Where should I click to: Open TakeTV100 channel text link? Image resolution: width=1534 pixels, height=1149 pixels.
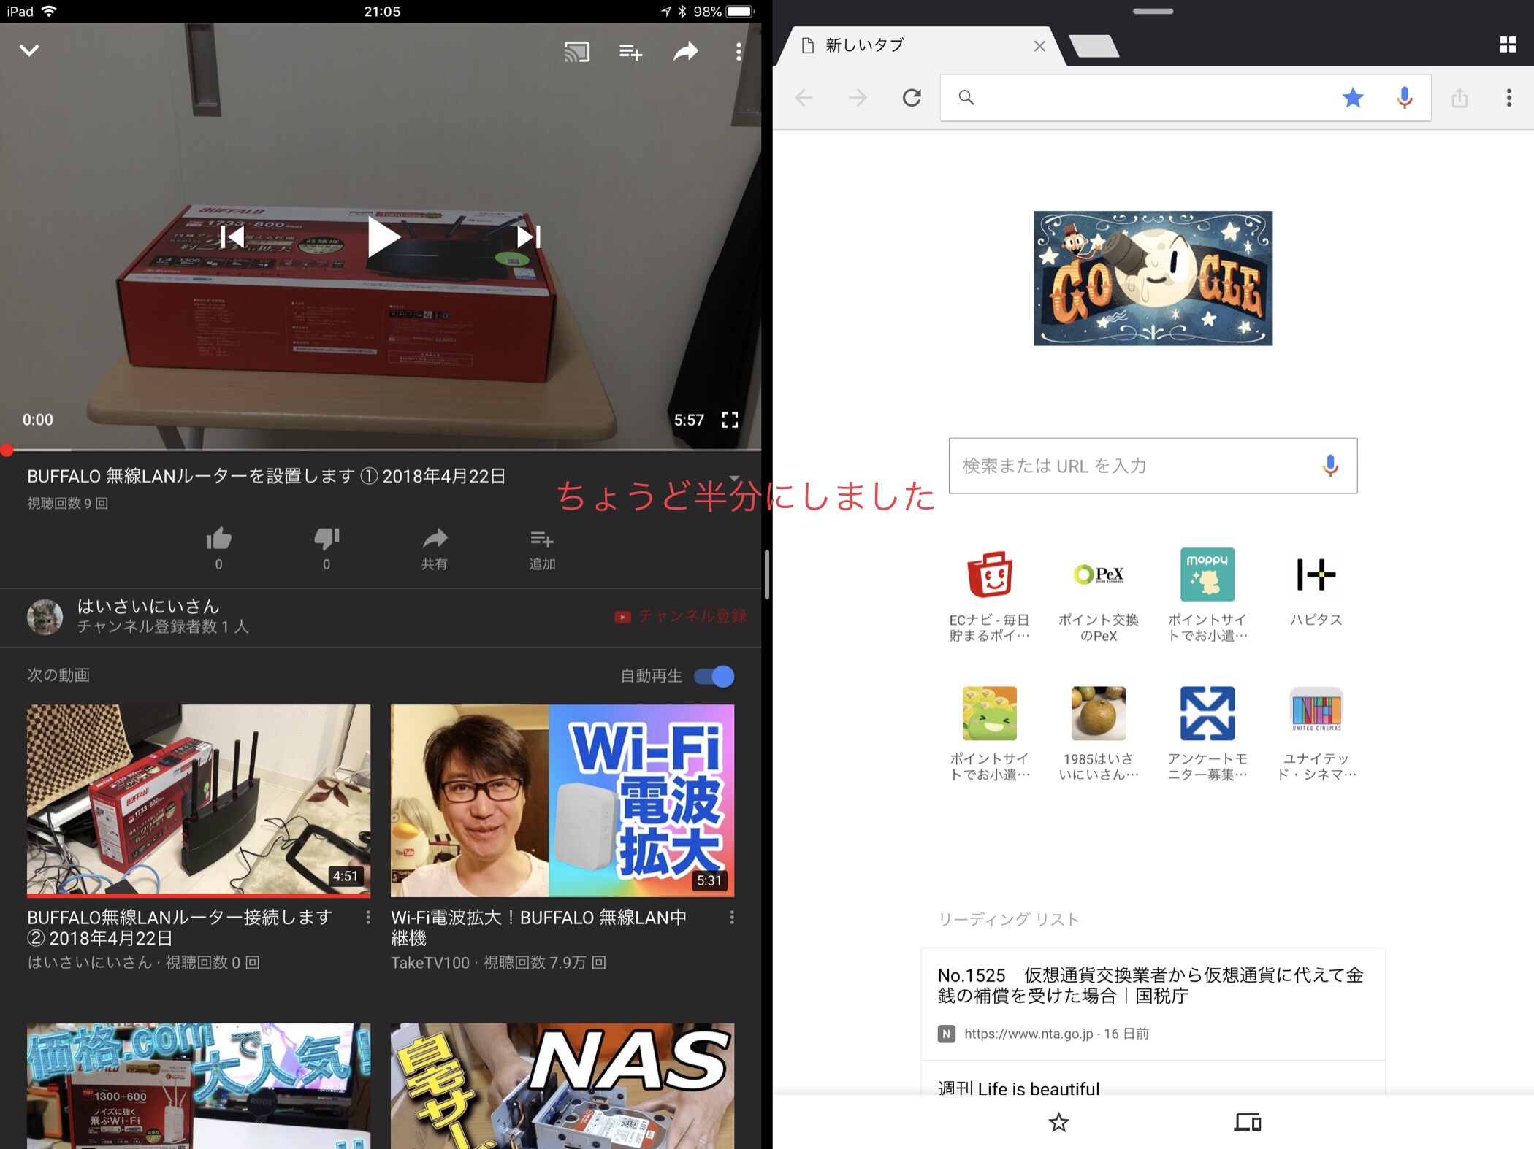pyautogui.click(x=430, y=963)
